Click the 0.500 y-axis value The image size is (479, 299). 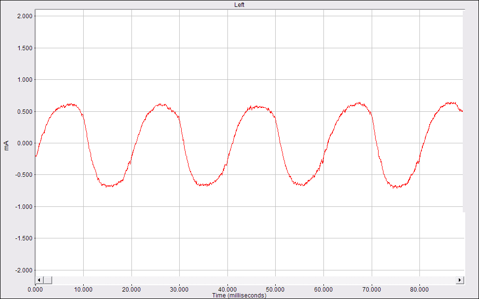[x=25, y=112]
